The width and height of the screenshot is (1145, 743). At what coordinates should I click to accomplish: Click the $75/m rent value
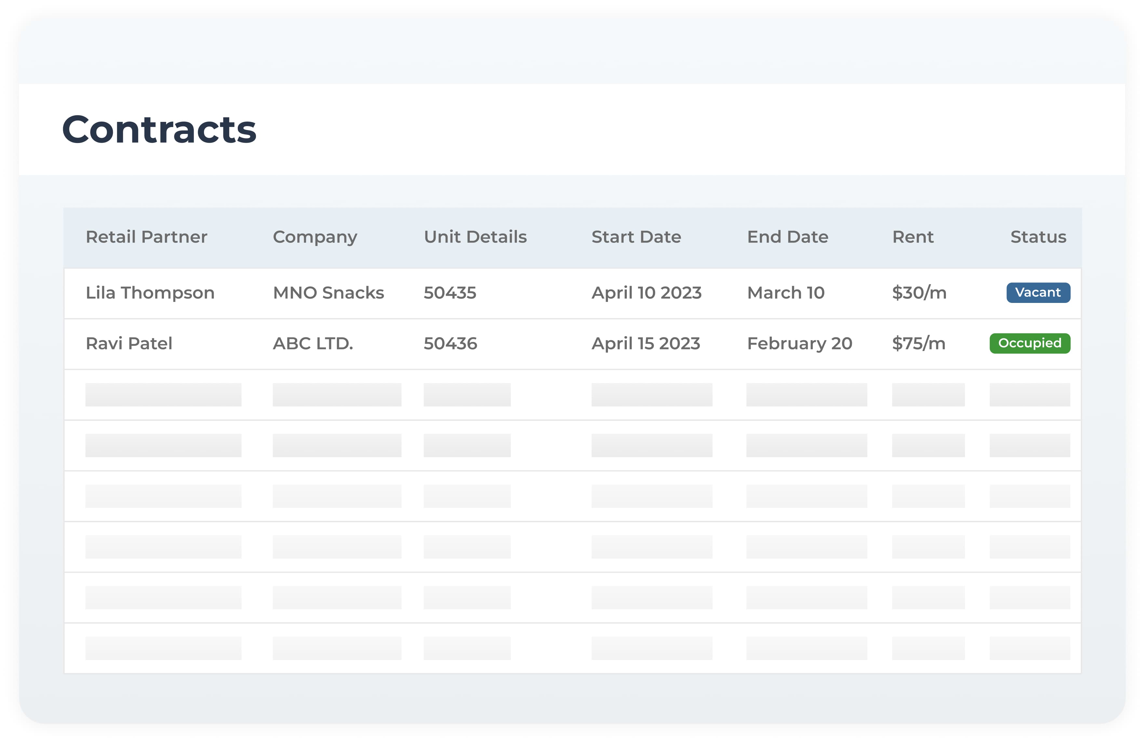(918, 343)
